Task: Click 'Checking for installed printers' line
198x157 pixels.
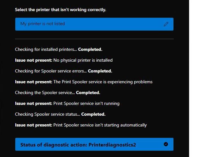Action: tap(58, 49)
